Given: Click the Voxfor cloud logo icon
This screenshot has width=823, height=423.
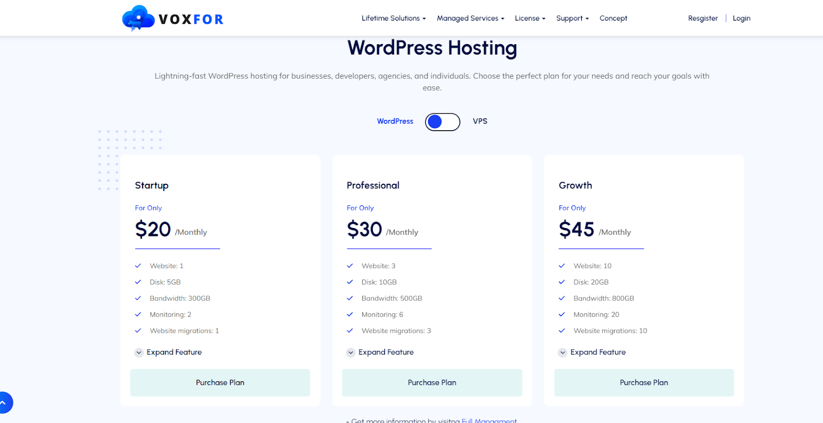Looking at the screenshot, I should (x=138, y=19).
